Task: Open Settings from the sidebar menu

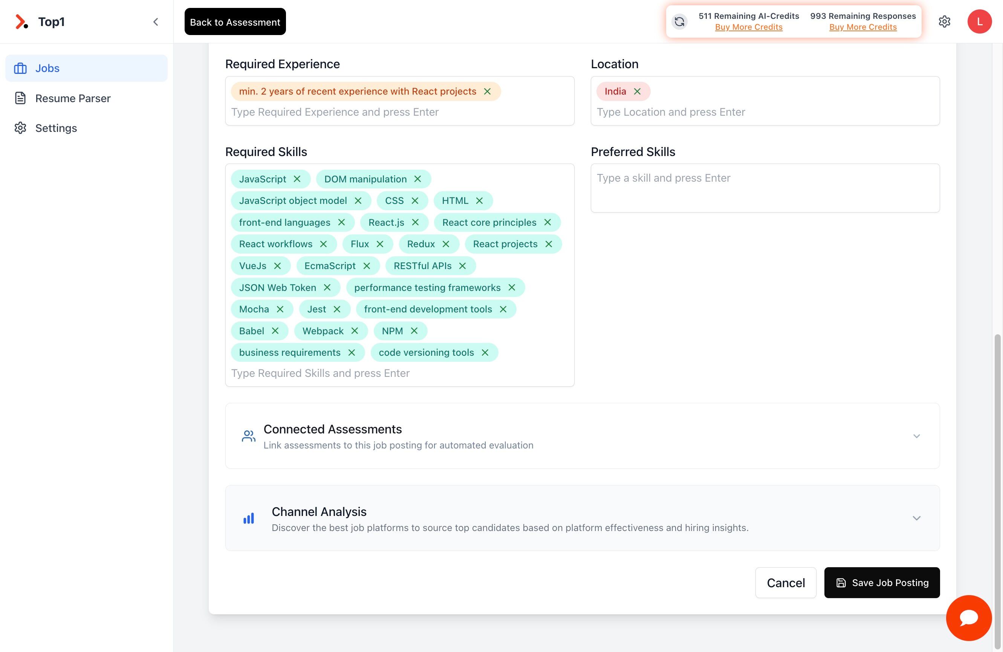Action: 56,128
